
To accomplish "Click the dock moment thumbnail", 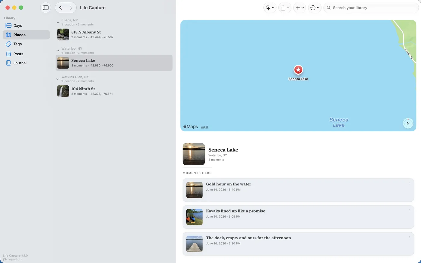I will [194, 244].
